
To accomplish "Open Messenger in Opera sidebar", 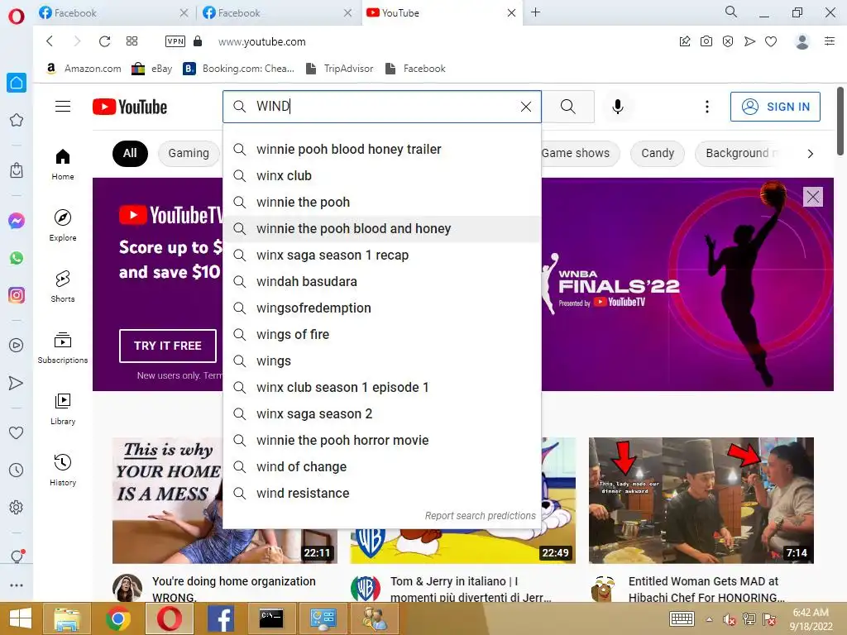I will pos(17,220).
